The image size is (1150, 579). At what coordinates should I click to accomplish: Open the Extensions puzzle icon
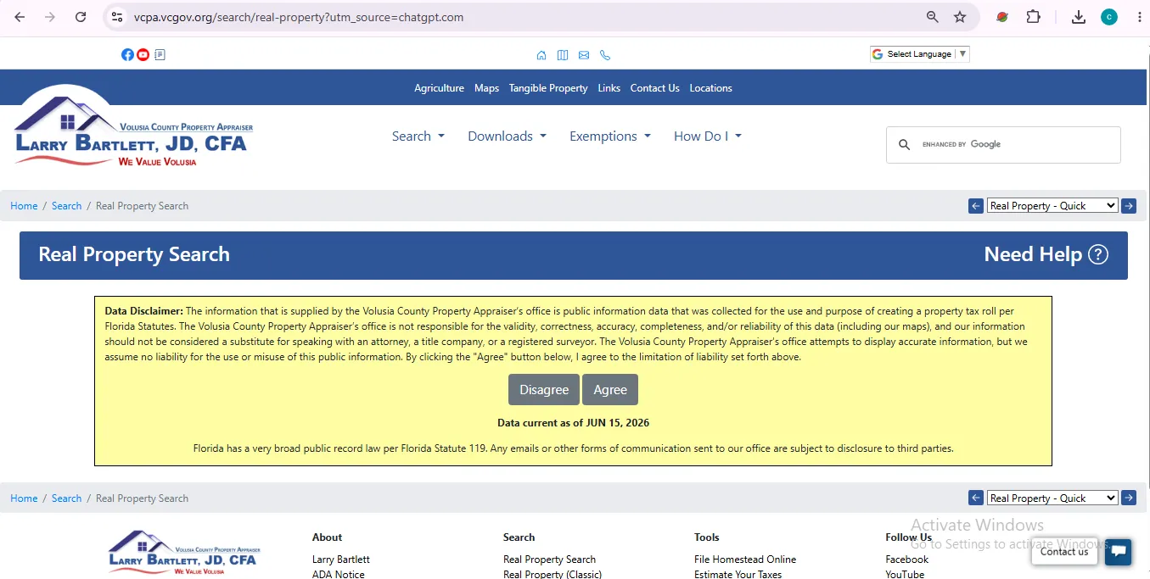pyautogui.click(x=1033, y=17)
